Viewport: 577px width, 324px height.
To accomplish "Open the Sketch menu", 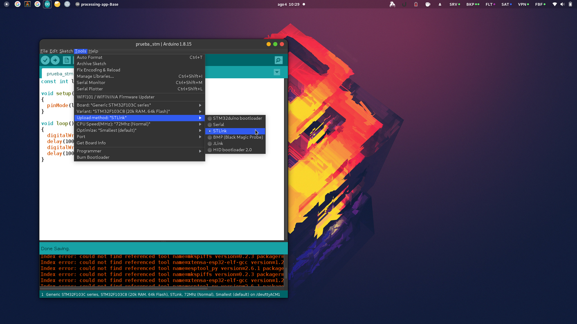I will click(66, 51).
